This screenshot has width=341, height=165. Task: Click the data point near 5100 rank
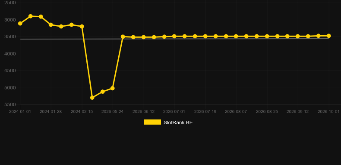point(103,92)
